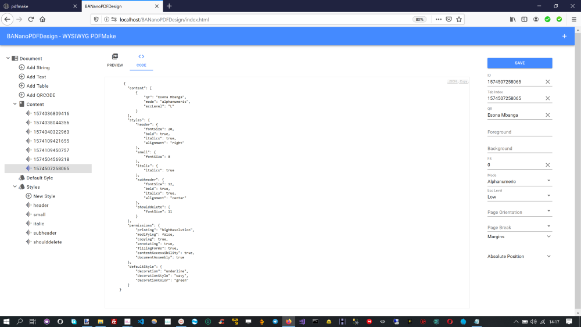The height and width of the screenshot is (327, 581).
Task: Collapse the Document tree node
Action: [8, 58]
